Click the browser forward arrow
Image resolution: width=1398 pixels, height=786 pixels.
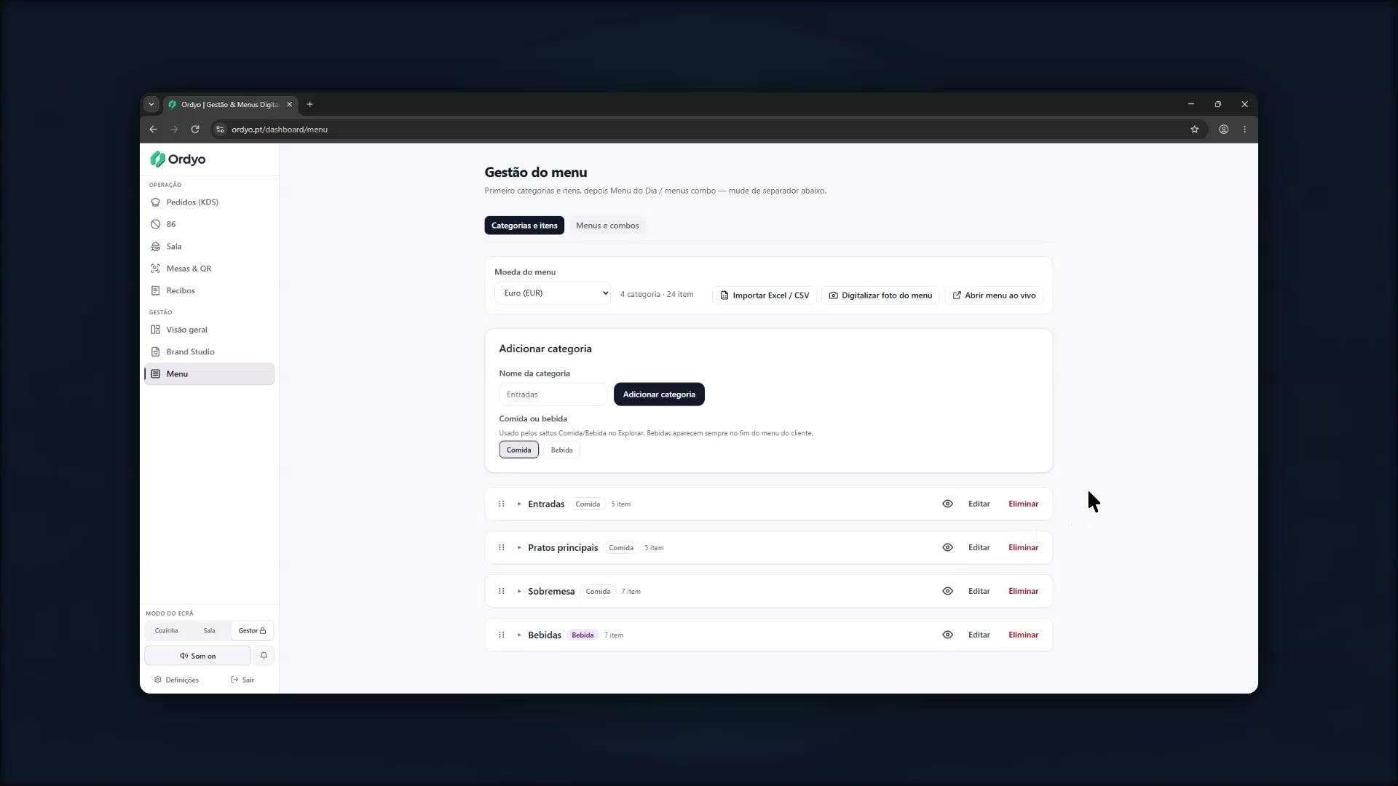tap(174, 130)
